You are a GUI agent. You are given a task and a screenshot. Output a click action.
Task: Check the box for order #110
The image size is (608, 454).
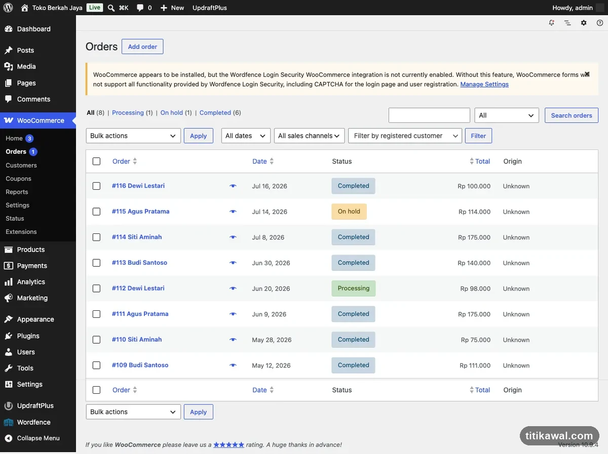tap(96, 340)
